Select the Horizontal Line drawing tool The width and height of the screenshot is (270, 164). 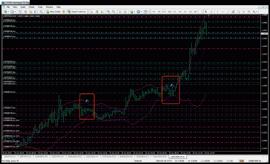coord(223,12)
